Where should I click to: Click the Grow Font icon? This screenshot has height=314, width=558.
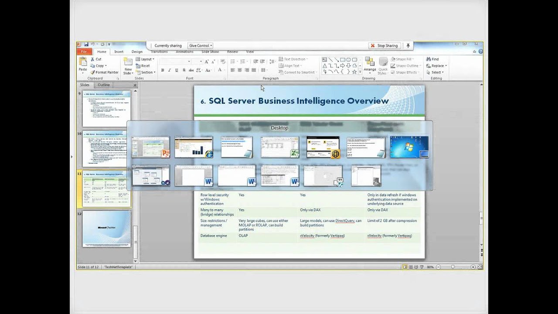pos(207,61)
